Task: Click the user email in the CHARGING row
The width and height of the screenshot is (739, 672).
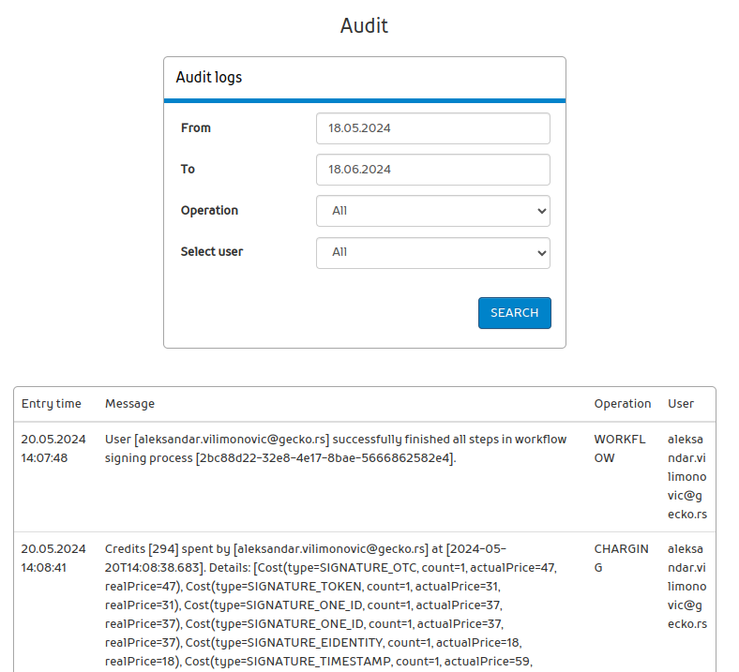Action: (687, 586)
